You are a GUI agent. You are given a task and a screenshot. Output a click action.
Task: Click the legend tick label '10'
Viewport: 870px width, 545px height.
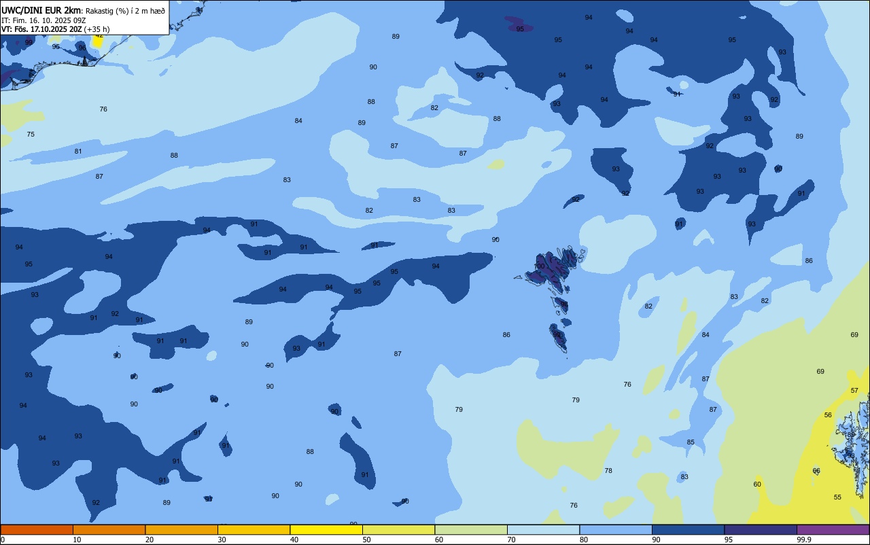click(77, 540)
